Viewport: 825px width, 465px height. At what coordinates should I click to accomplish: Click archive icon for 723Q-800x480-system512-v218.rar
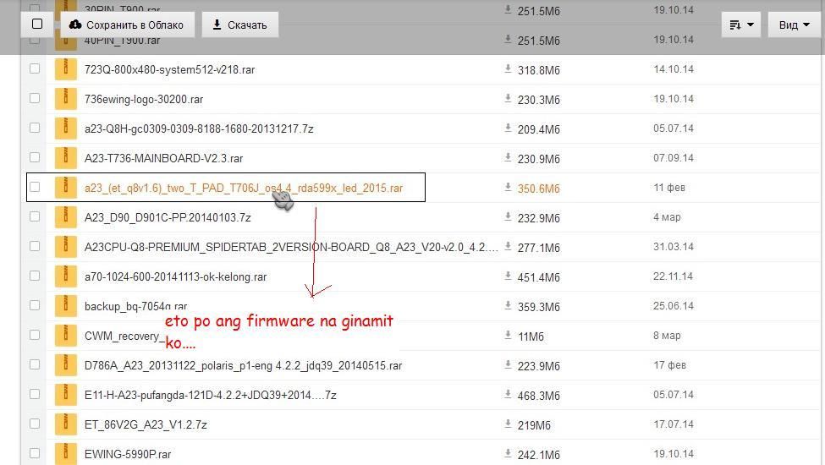tap(65, 69)
